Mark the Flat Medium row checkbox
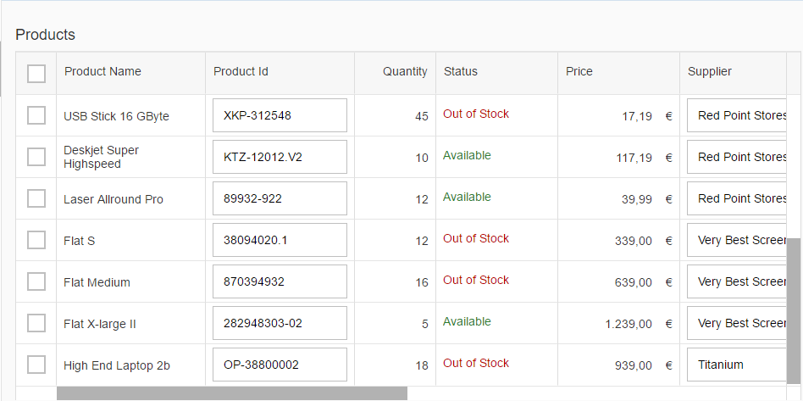 pyautogui.click(x=36, y=281)
